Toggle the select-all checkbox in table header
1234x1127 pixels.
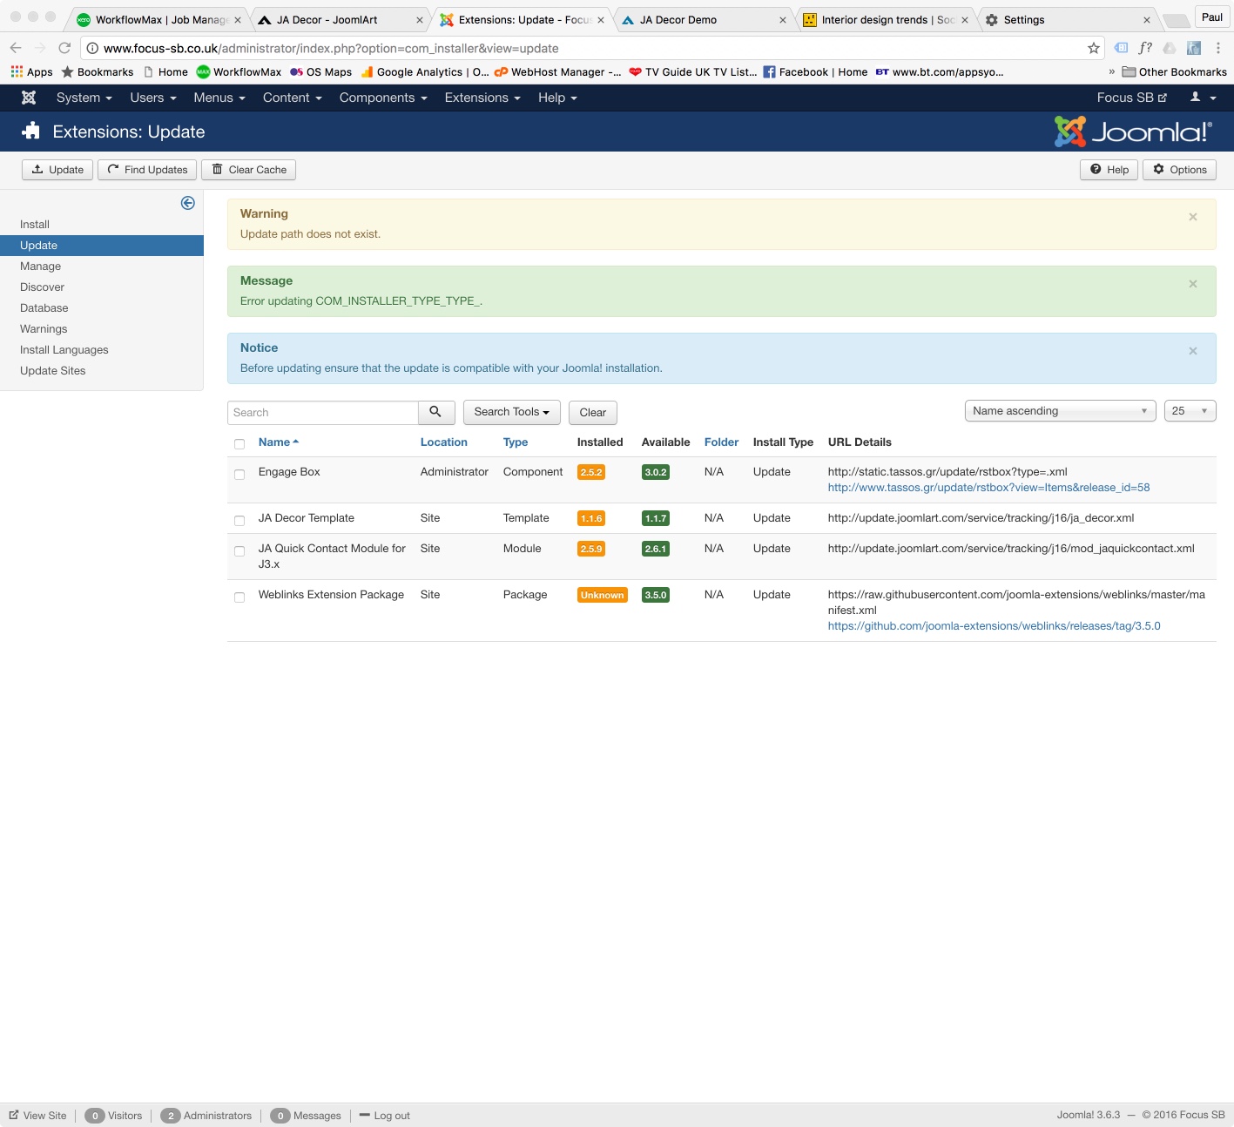(x=239, y=444)
